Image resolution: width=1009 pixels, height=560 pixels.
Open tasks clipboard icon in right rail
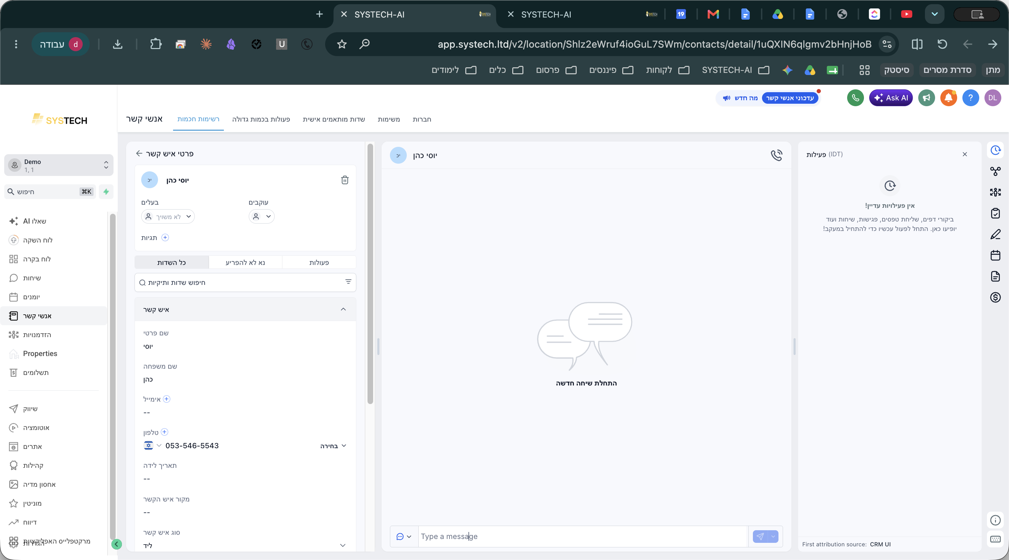pyautogui.click(x=995, y=213)
